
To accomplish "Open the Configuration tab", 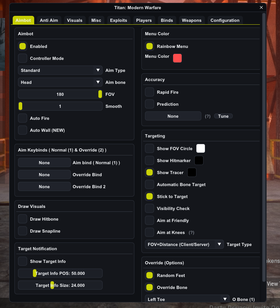I will [225, 20].
